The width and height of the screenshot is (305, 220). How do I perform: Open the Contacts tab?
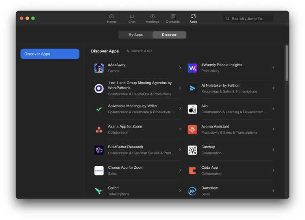(173, 19)
